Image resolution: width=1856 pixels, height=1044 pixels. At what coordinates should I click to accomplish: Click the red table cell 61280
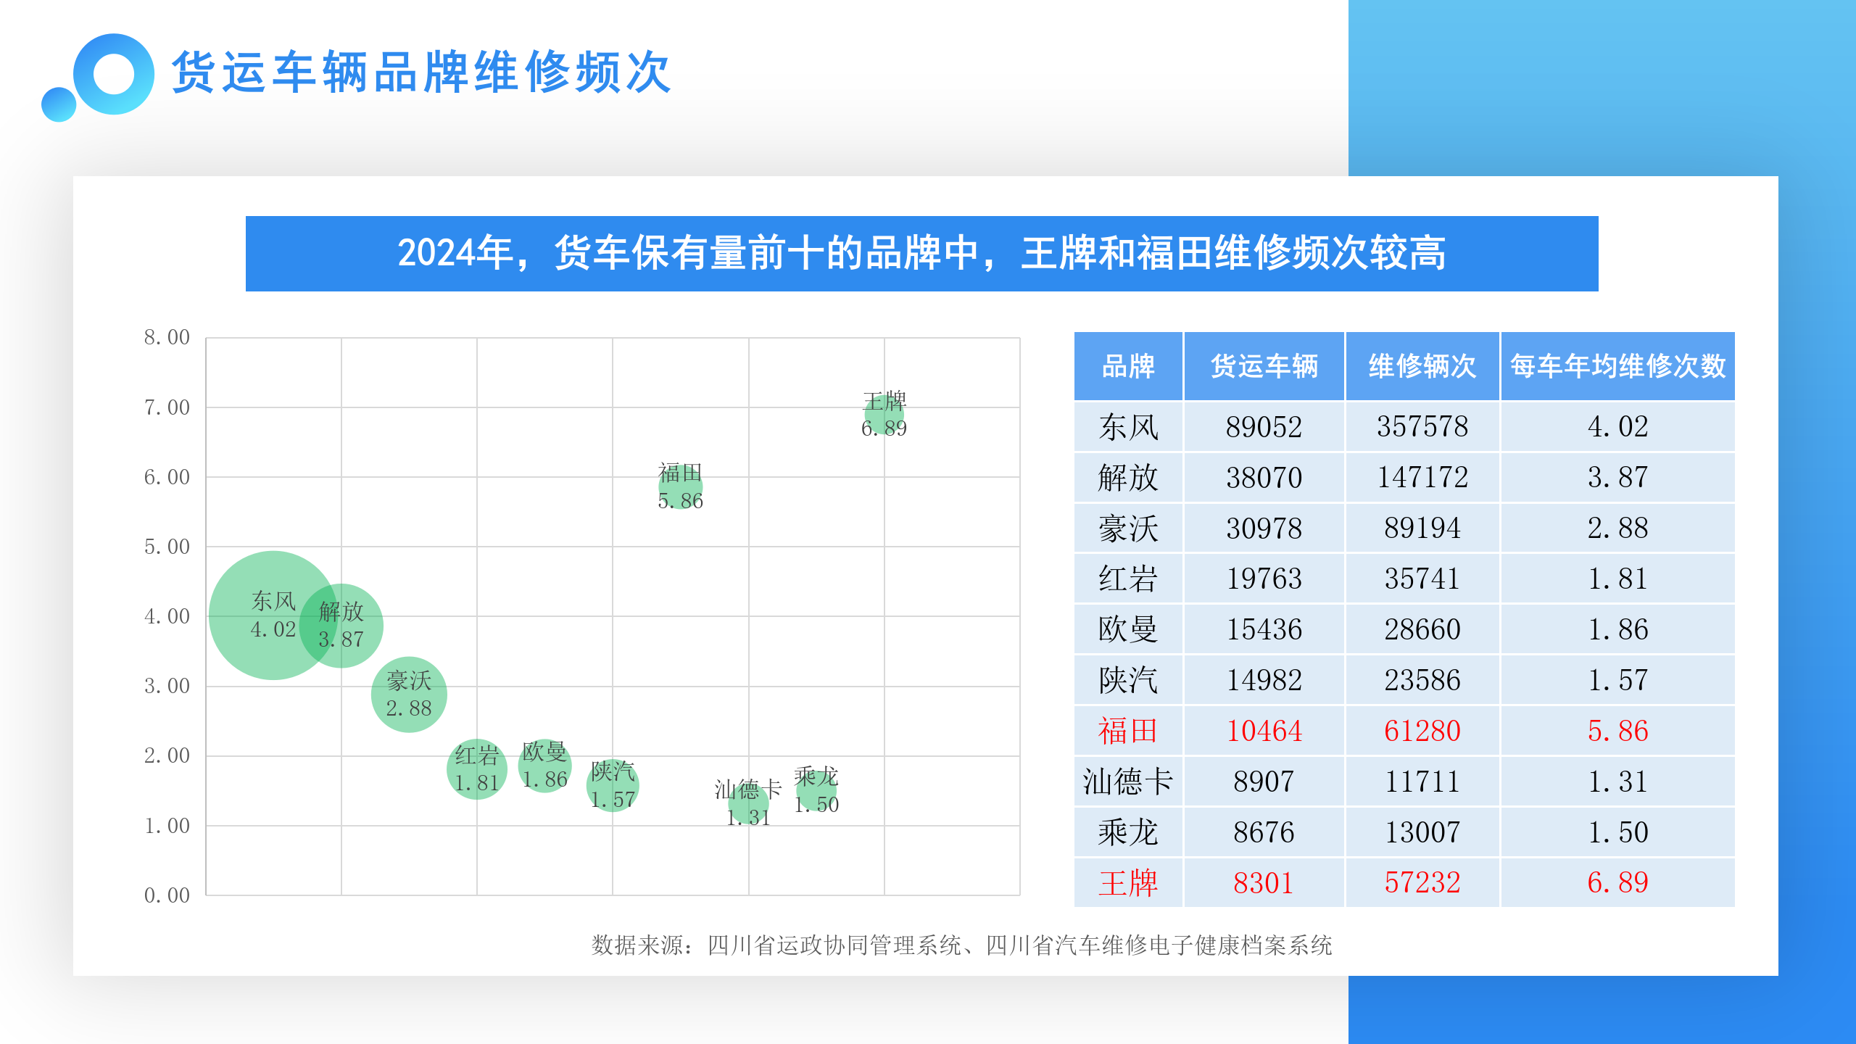click(1422, 731)
